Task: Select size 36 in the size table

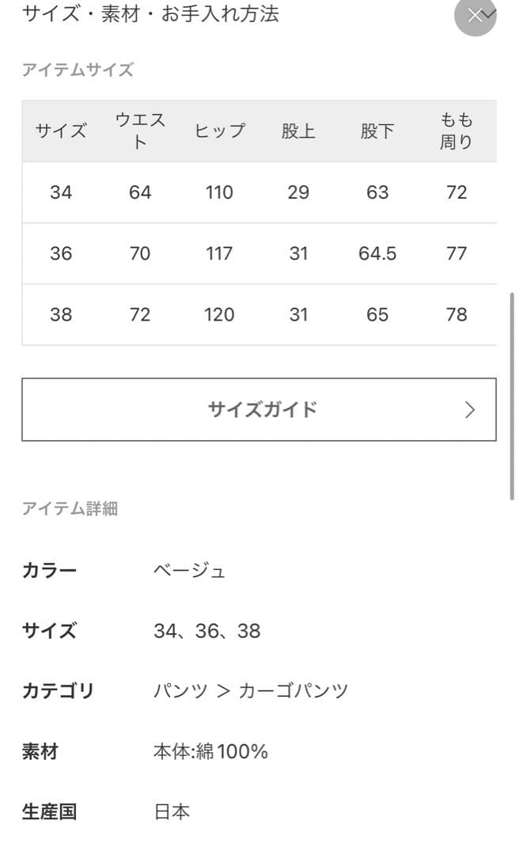Action: pos(62,253)
